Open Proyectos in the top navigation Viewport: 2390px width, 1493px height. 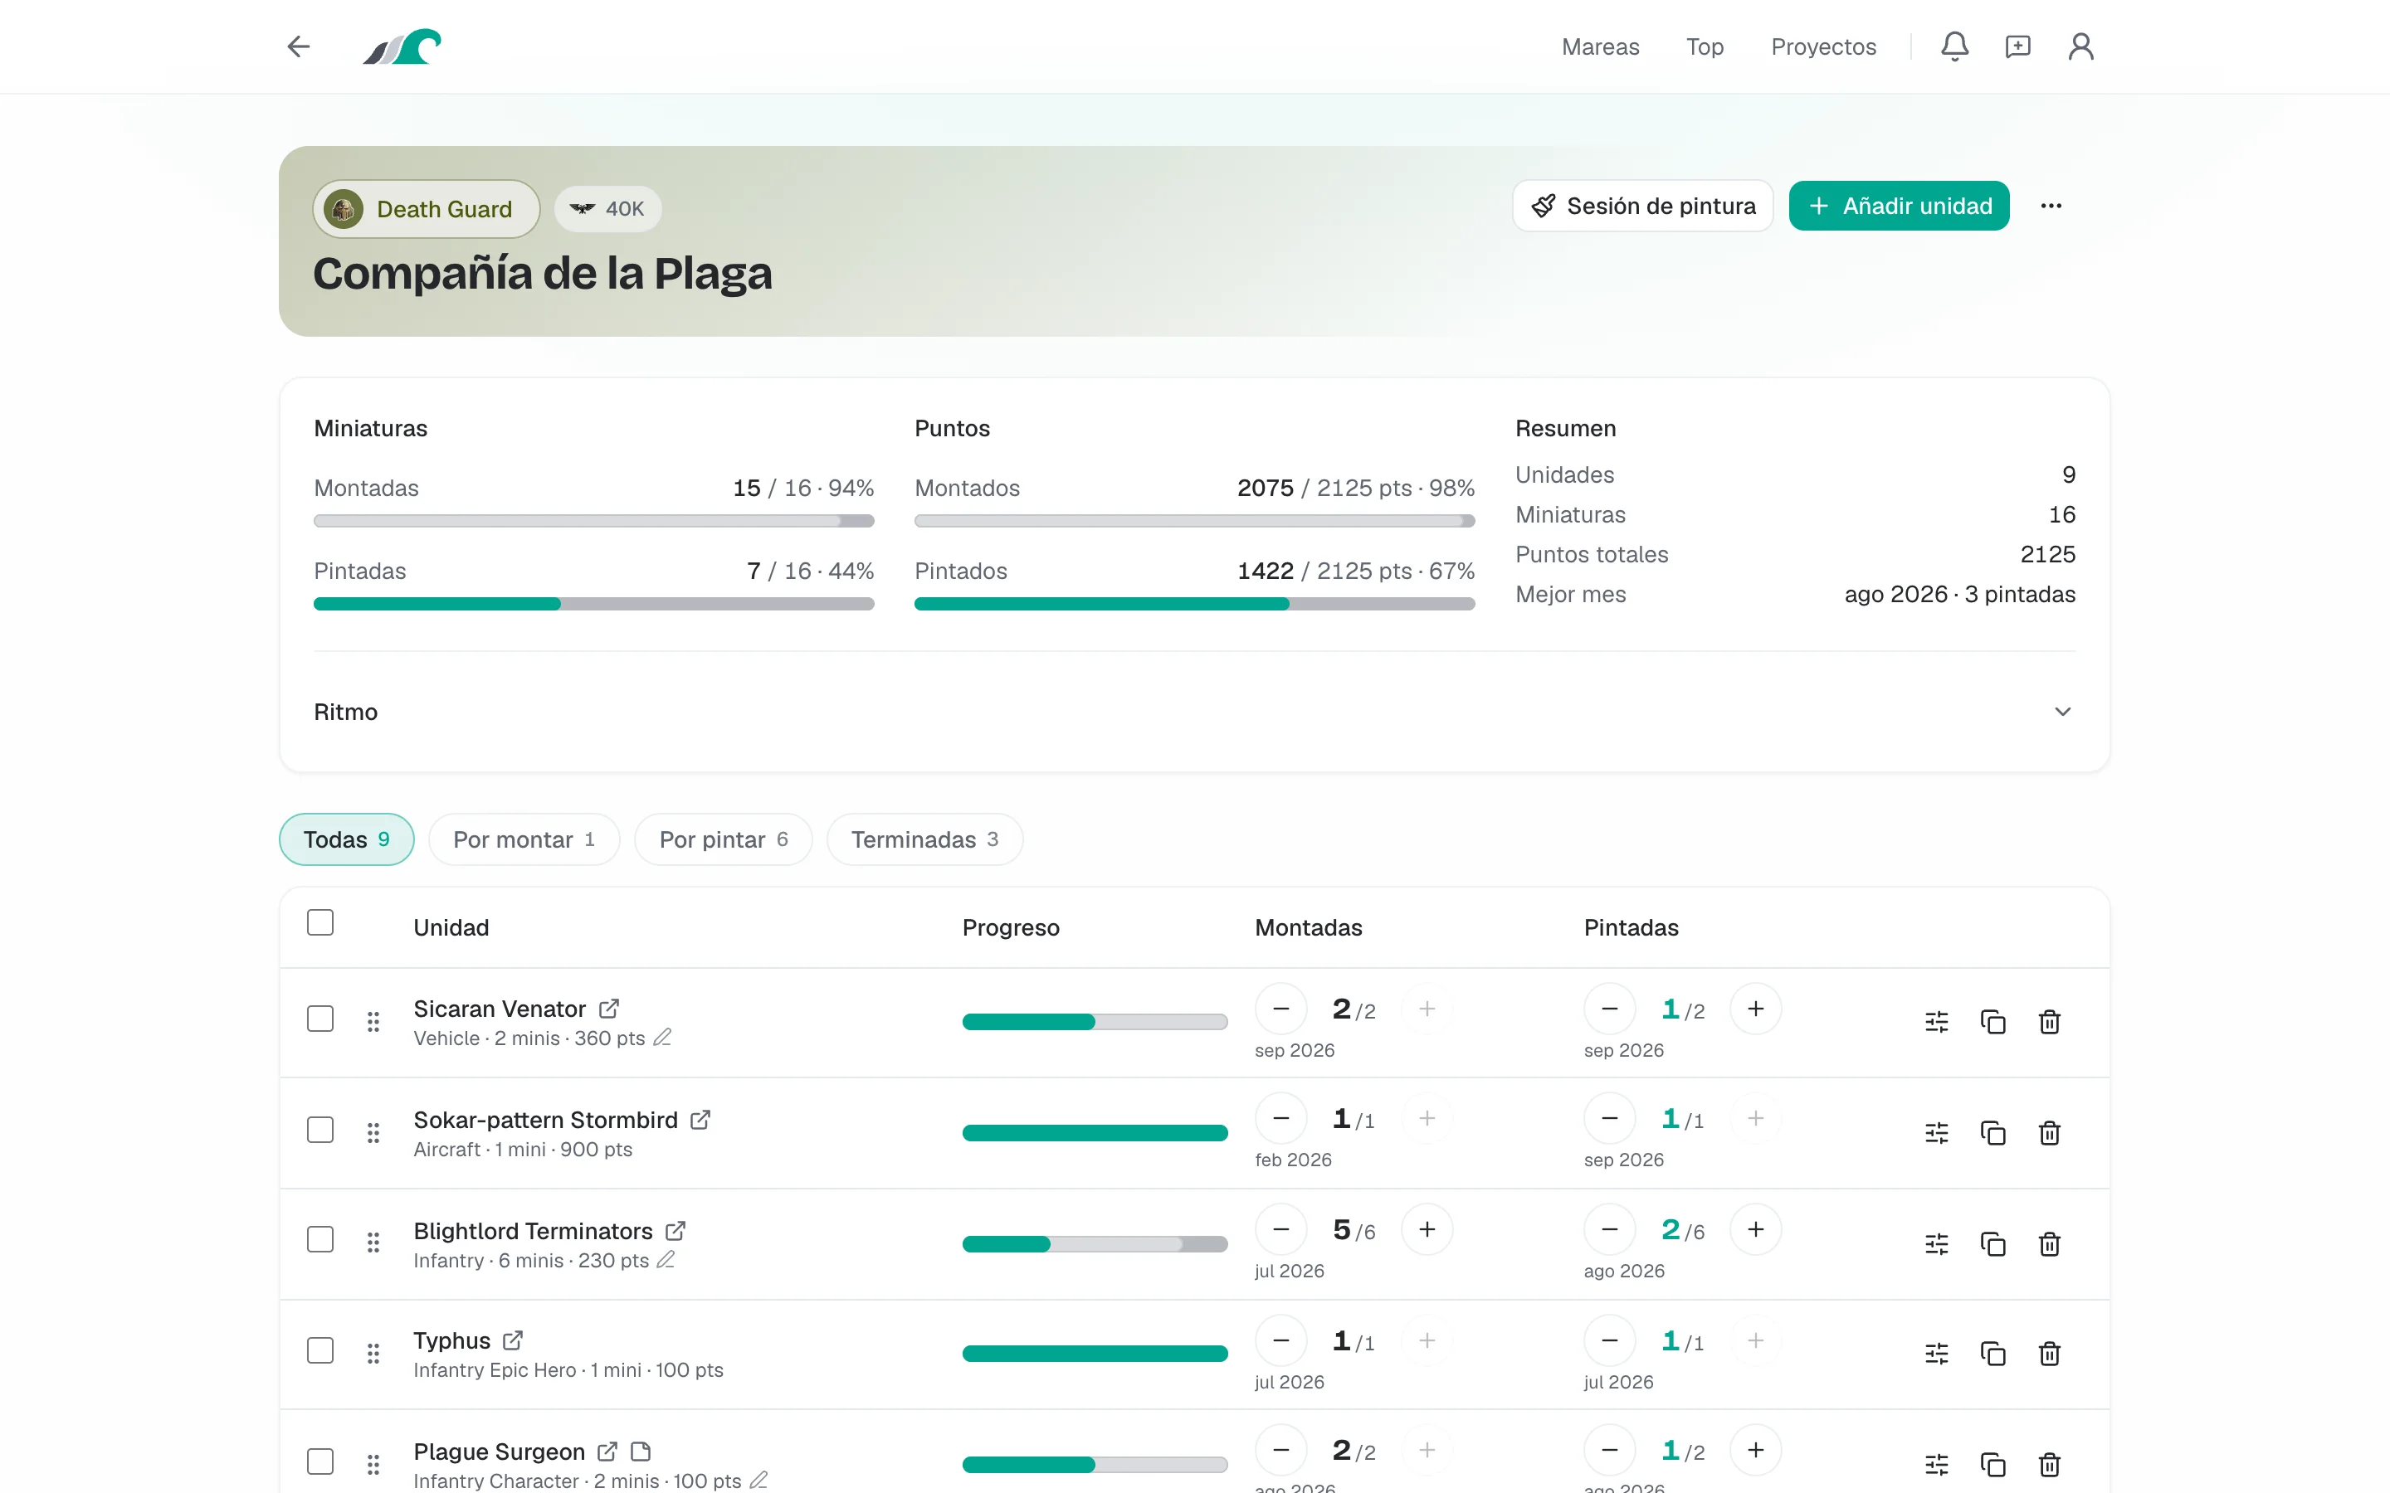click(x=1823, y=46)
